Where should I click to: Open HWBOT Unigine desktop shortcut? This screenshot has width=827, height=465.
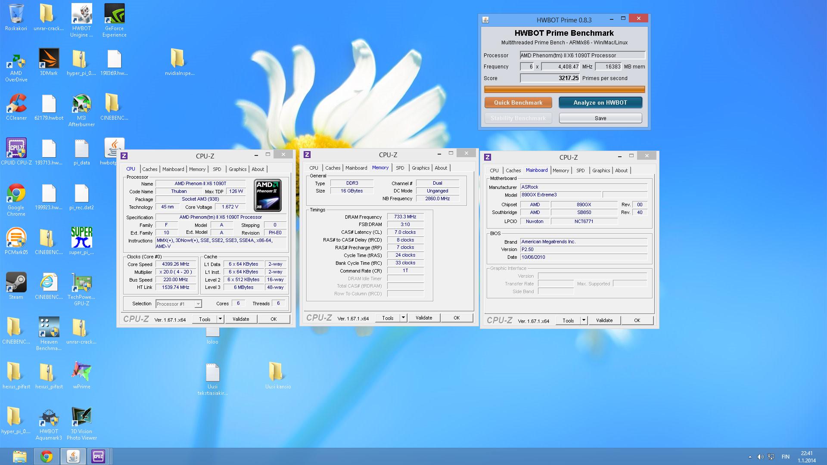tap(81, 20)
